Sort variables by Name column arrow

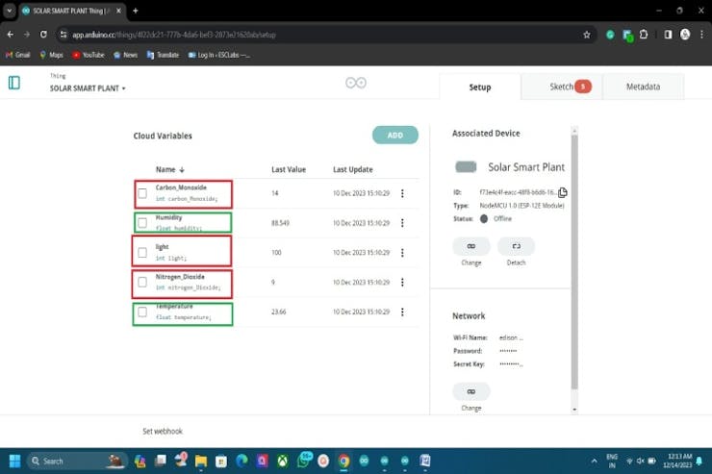coord(182,169)
